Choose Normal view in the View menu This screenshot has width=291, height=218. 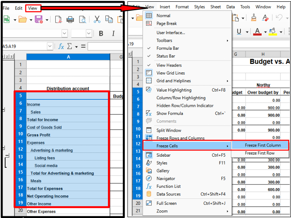187,16
